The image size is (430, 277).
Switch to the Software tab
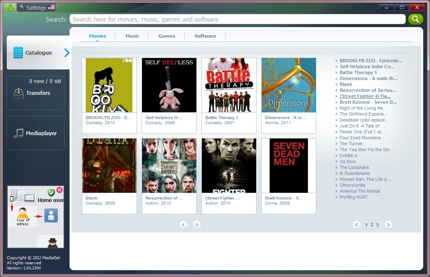click(x=205, y=36)
